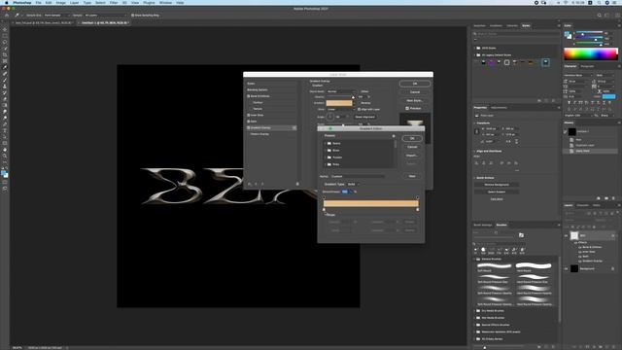Screen dimensions: 622x350
Task: Open the Search icon at top right
Action: tap(599, 16)
